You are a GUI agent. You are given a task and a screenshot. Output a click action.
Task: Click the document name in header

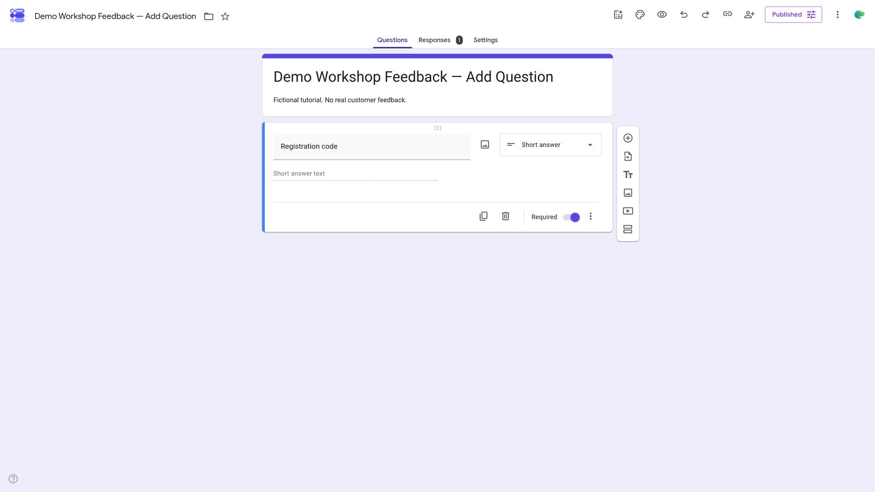(x=115, y=16)
